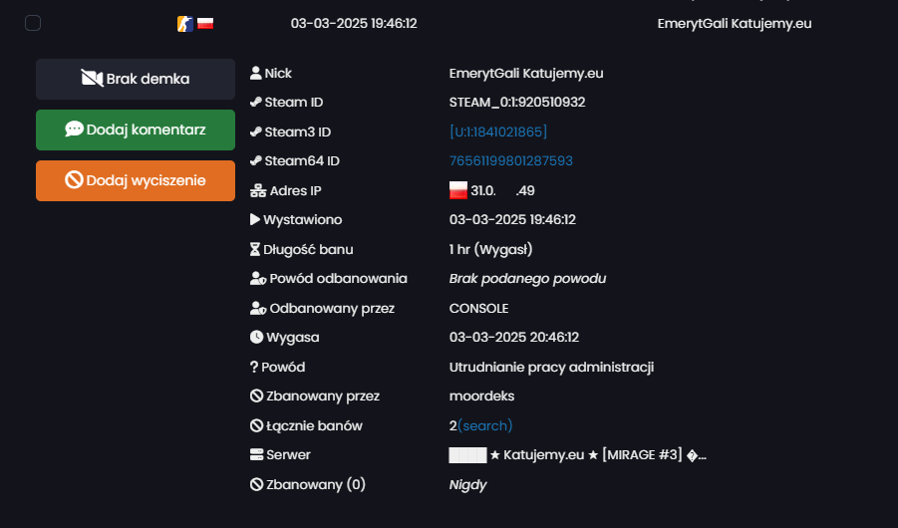Image resolution: width=898 pixels, height=528 pixels.
Task: Click the Polish flag in header row
Action: 205,24
